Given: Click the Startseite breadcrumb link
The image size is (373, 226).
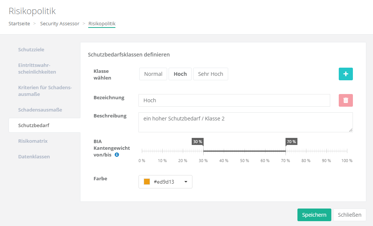Looking at the screenshot, I should 19,23.
